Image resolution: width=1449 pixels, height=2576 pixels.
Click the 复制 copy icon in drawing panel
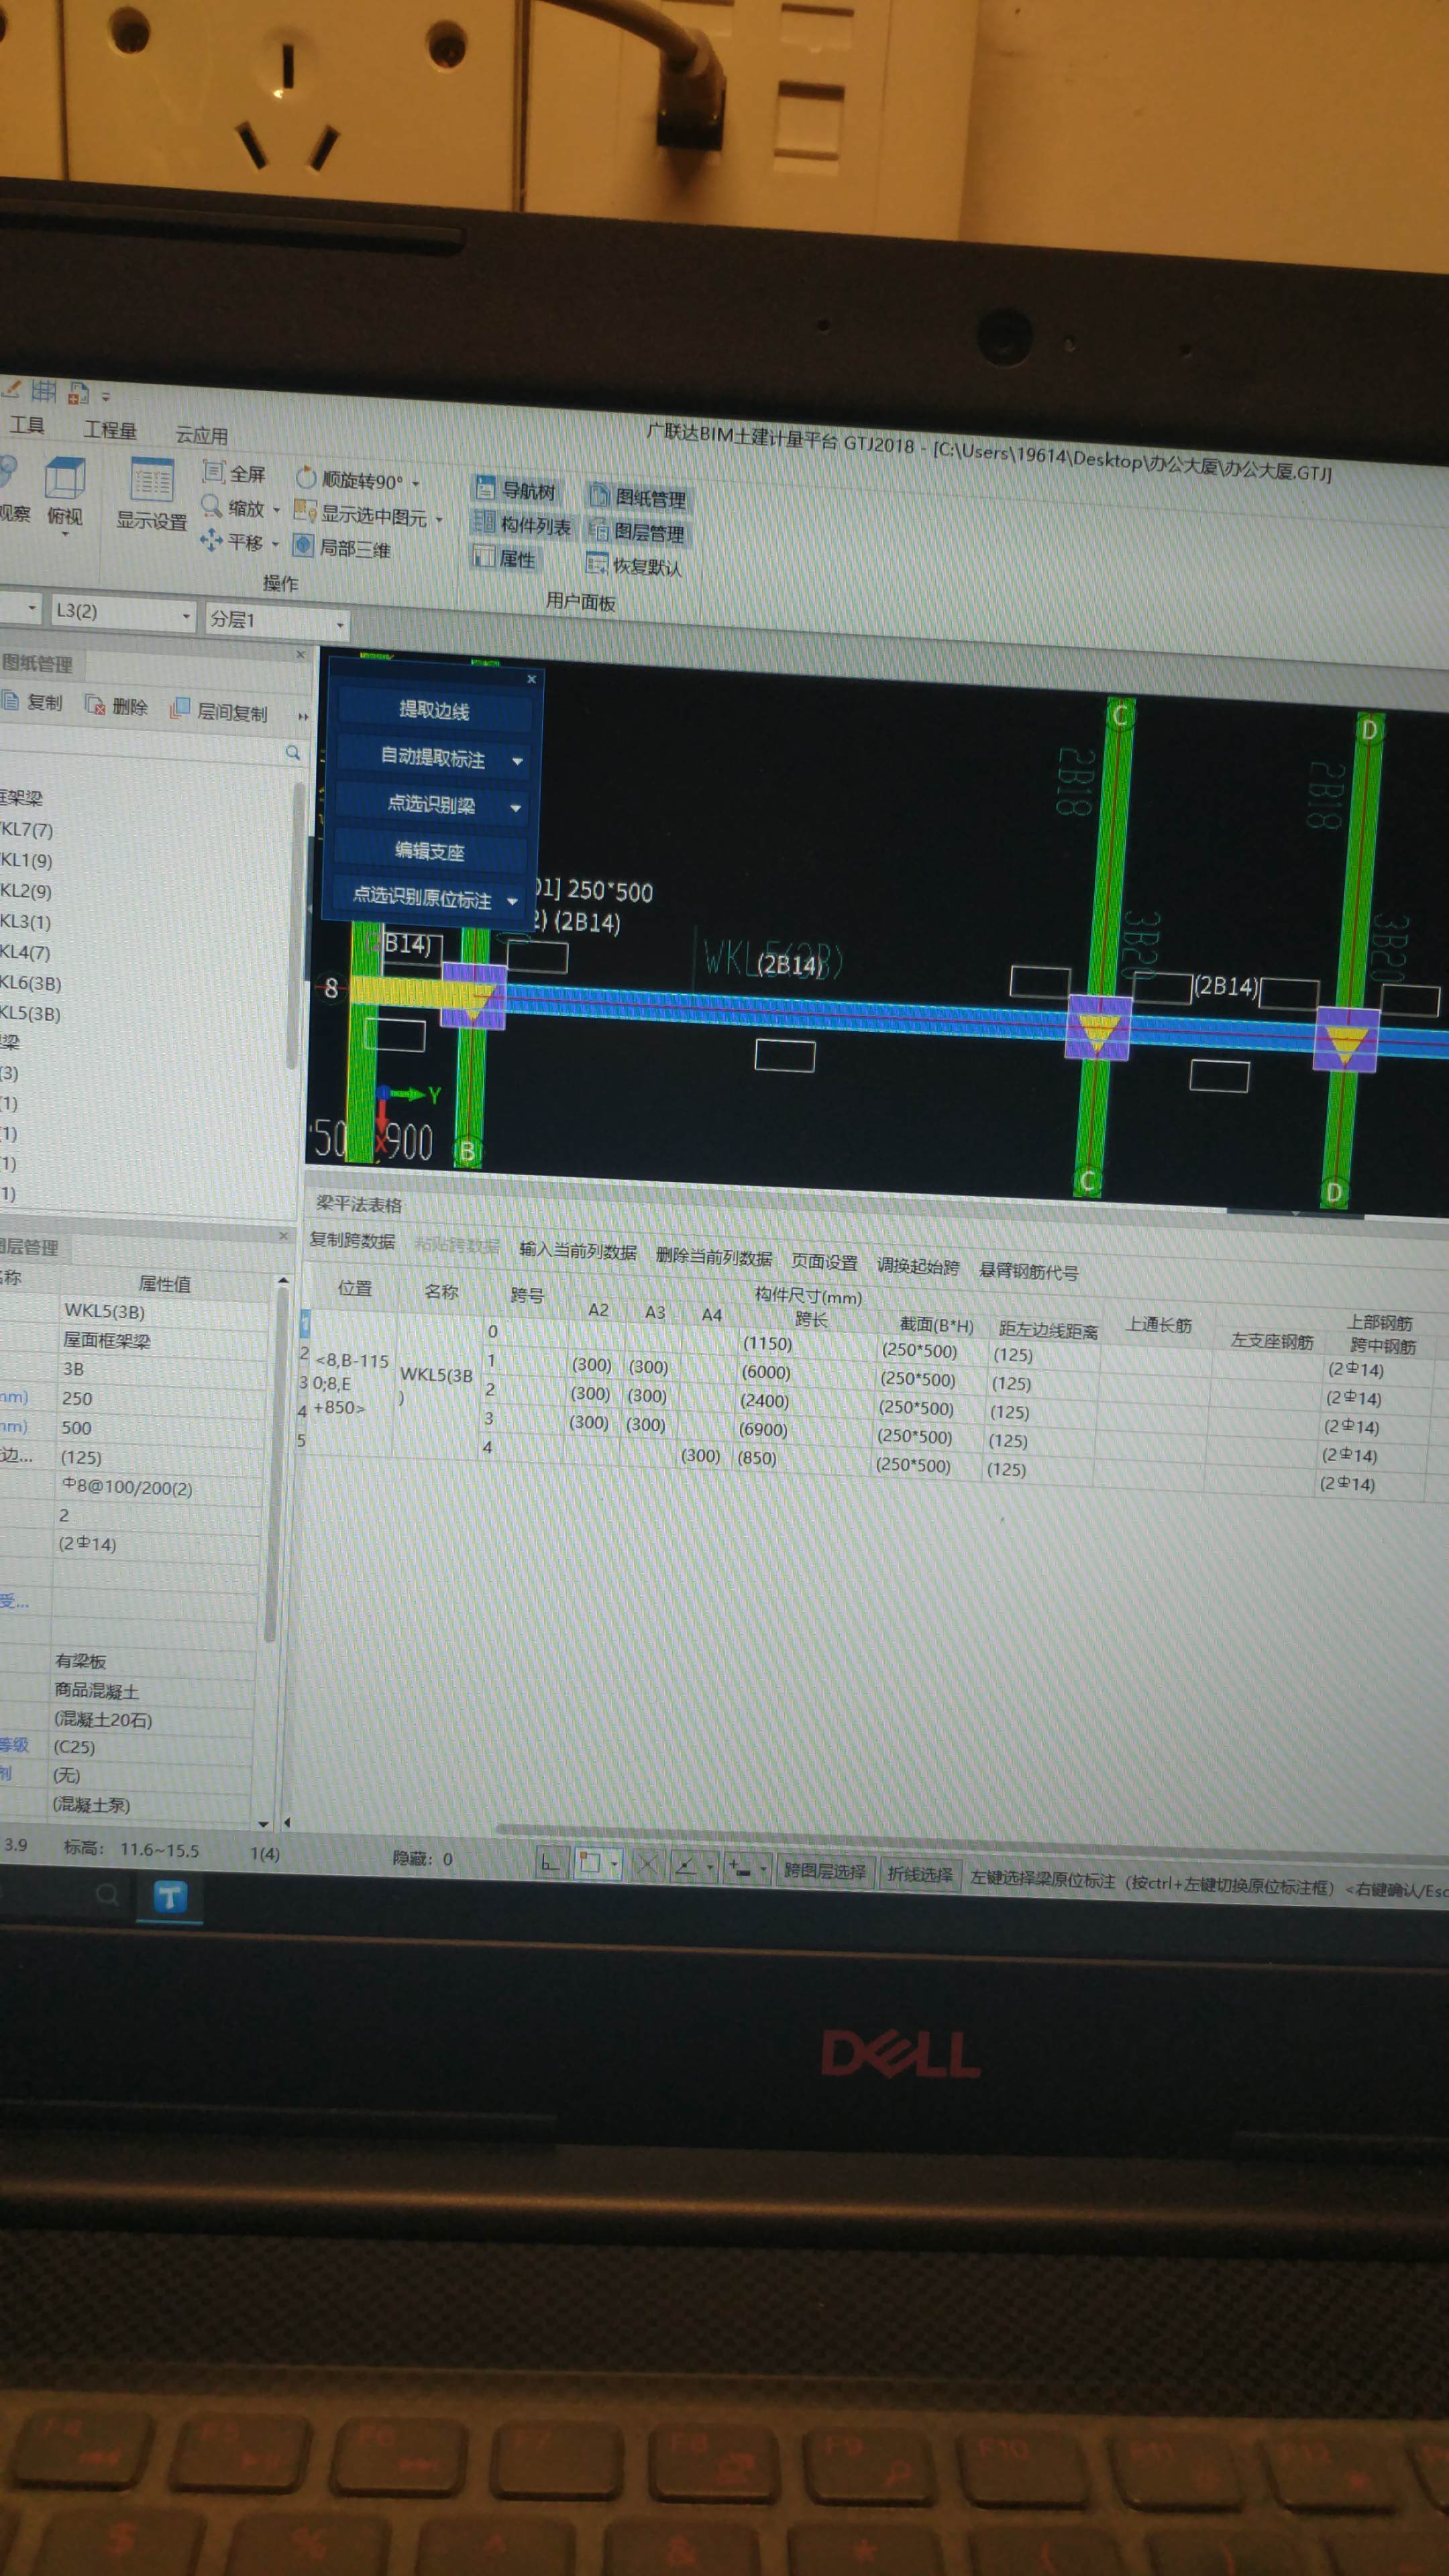[x=11, y=701]
